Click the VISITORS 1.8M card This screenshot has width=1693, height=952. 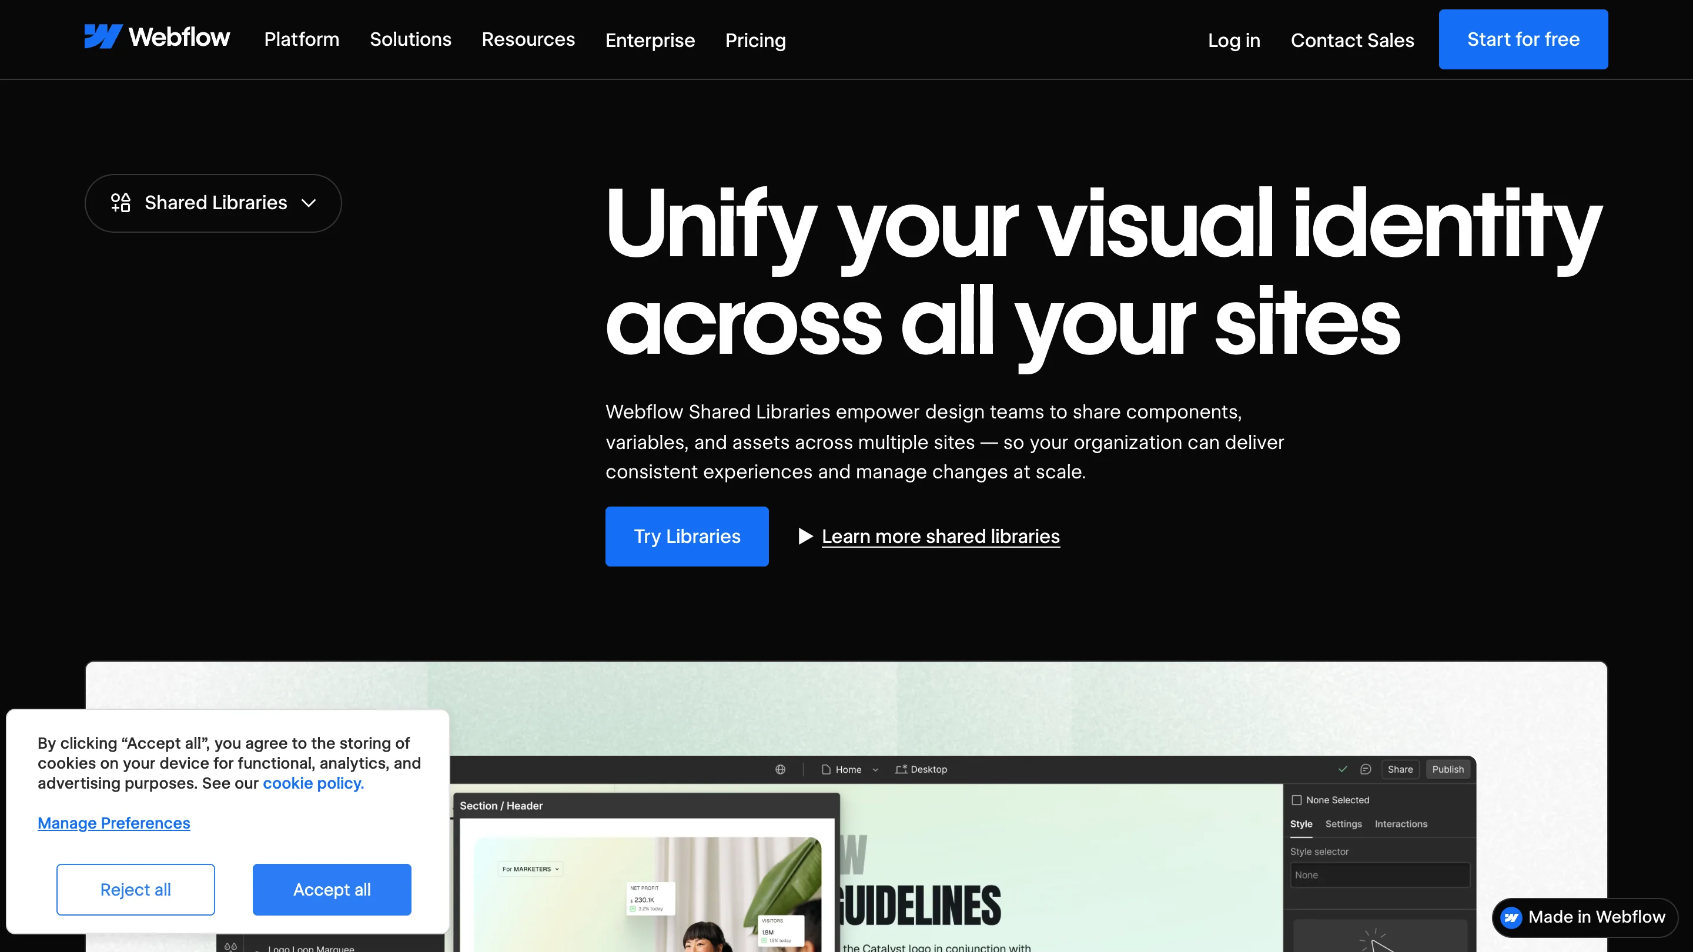pyautogui.click(x=781, y=931)
